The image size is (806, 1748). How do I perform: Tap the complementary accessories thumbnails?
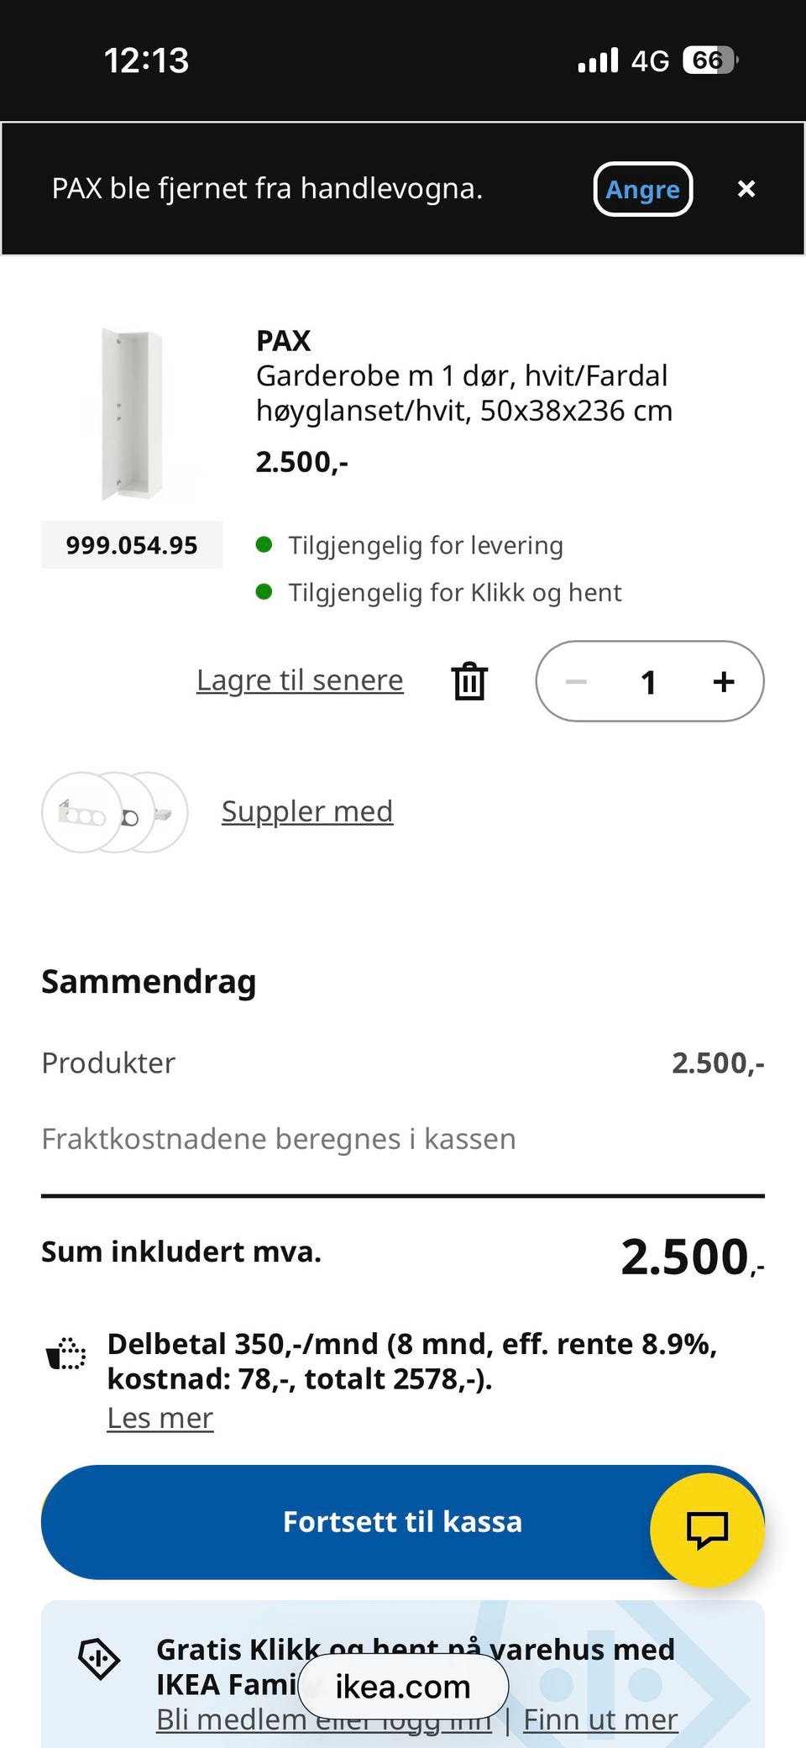[x=115, y=812]
